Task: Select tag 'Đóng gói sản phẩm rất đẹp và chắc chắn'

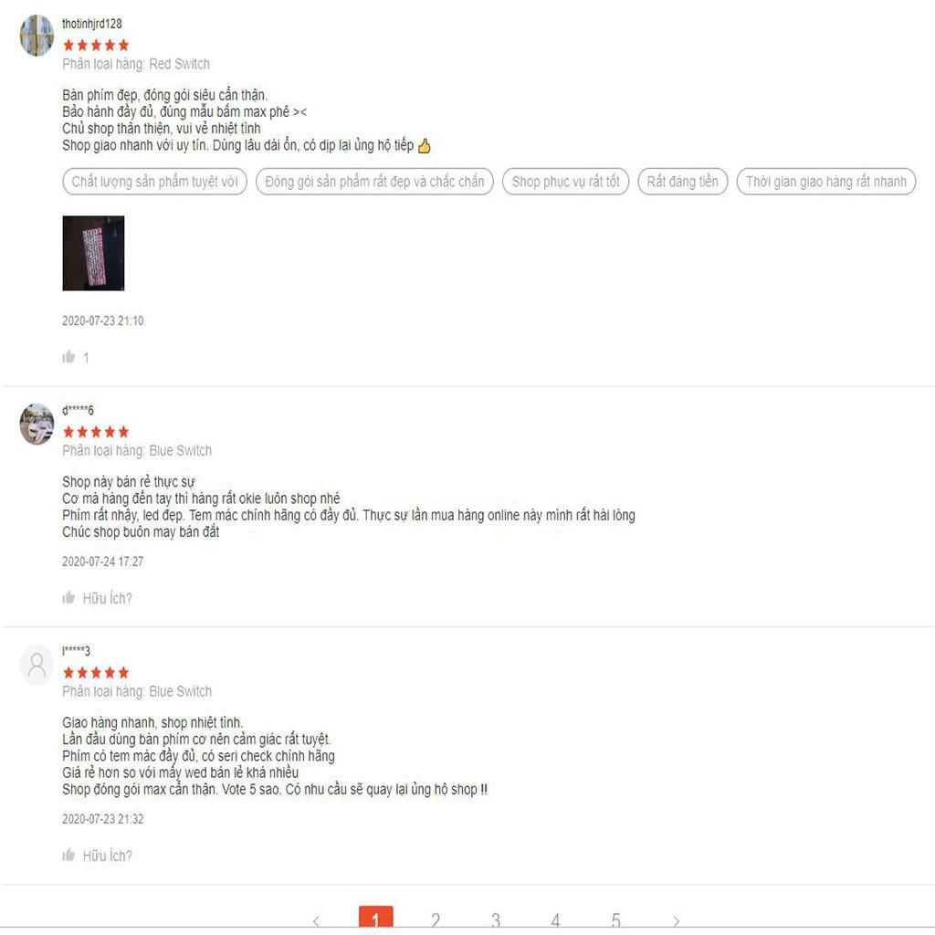Action: [x=374, y=182]
